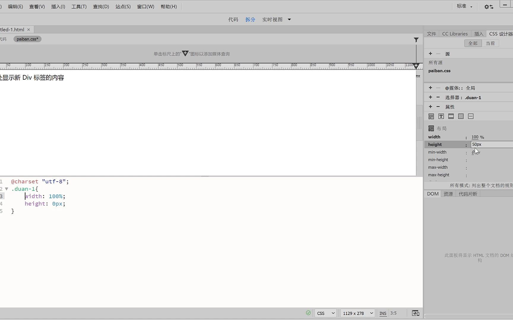Open the 帮助(H) menu
The image size is (513, 320).
(x=169, y=7)
